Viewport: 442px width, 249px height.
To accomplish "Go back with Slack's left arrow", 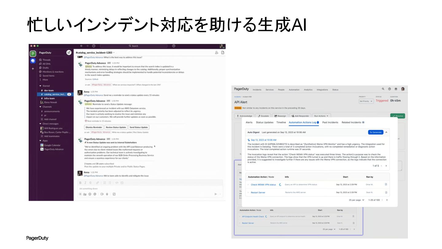I will [x=81, y=46].
